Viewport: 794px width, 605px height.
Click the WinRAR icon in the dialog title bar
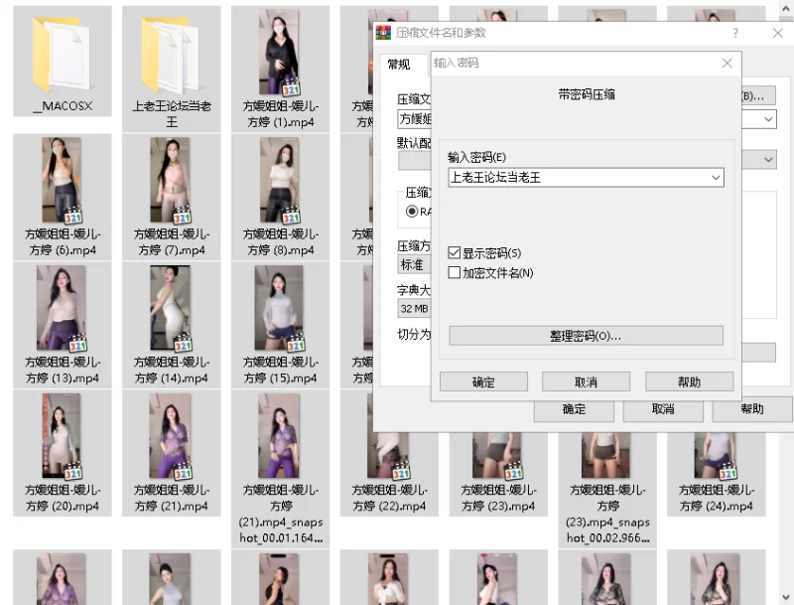pyautogui.click(x=383, y=33)
